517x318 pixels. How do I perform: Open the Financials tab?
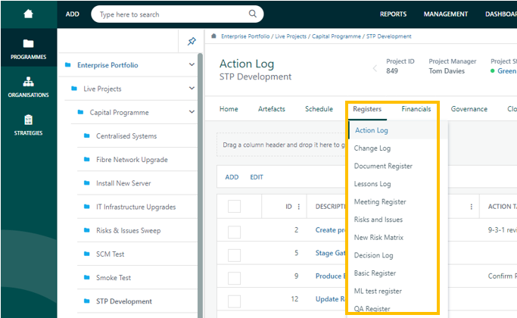pos(416,109)
